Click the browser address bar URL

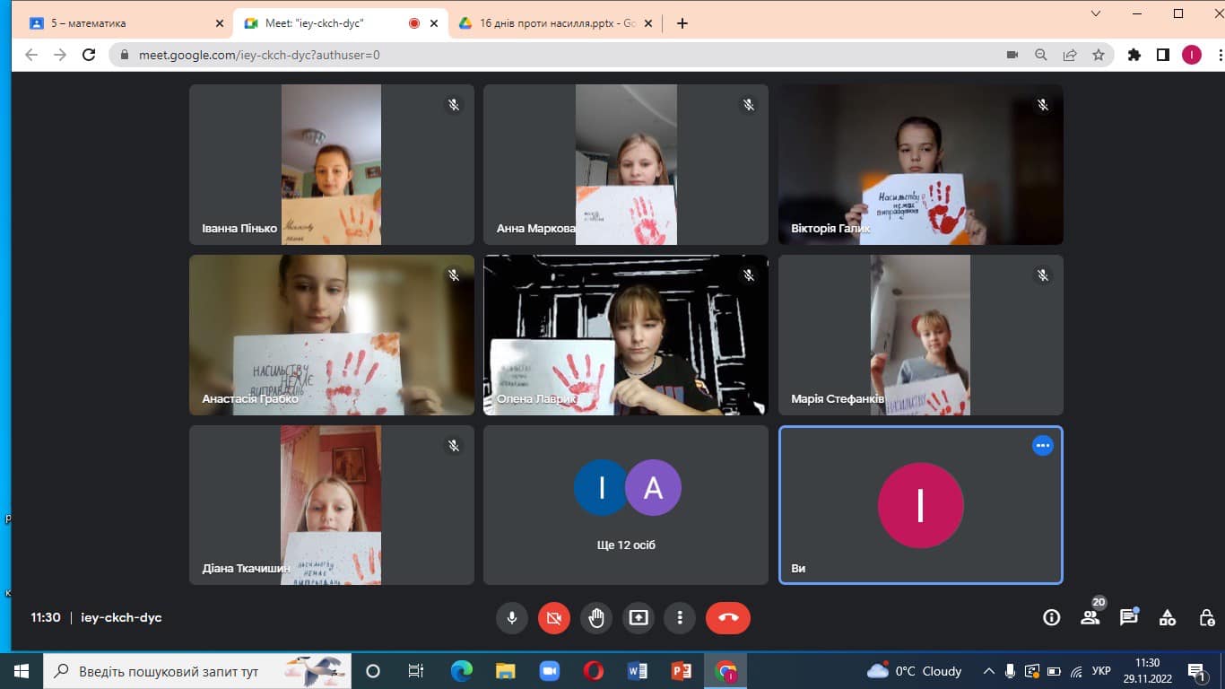260,55
